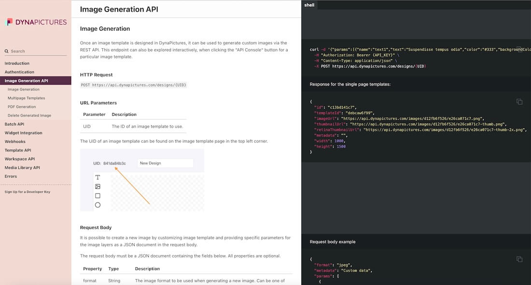Viewport: 531px width, 285px height.
Task: Click the height value 1500
Action: [x=341, y=146]
